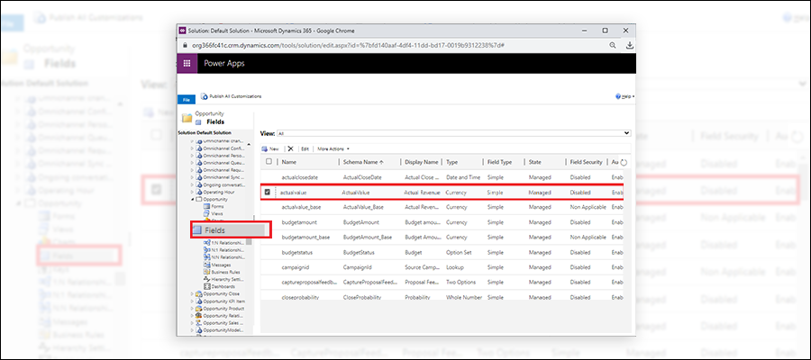This screenshot has width=811, height=360.
Task: Click the Publish All Customizations icon
Action: click(203, 95)
